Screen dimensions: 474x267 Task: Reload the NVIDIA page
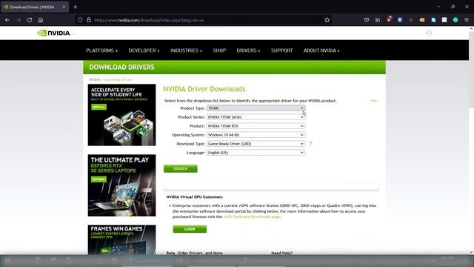(x=30, y=20)
